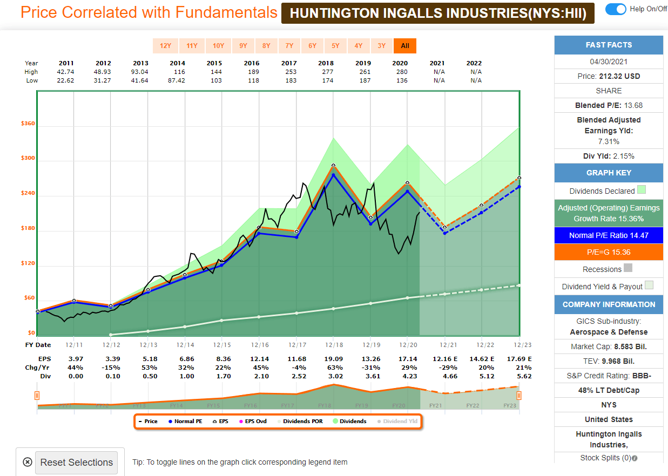Select the All time range tab
Screen dimensions: 668x476
pos(405,46)
